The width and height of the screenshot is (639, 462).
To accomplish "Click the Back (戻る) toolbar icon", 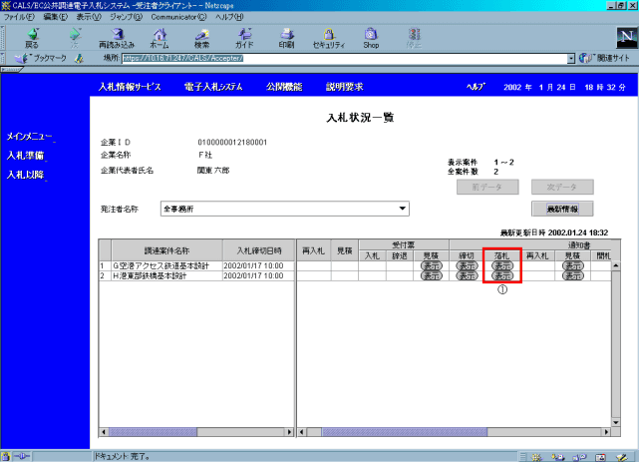I will click(32, 38).
